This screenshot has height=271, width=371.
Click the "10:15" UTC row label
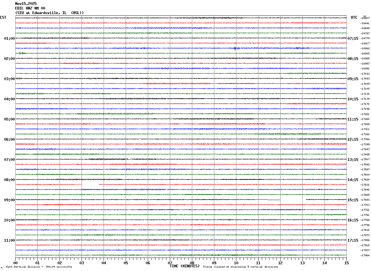[353, 99]
